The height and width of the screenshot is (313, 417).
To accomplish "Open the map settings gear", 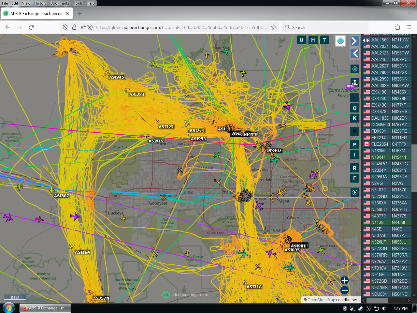I will coord(355,69).
